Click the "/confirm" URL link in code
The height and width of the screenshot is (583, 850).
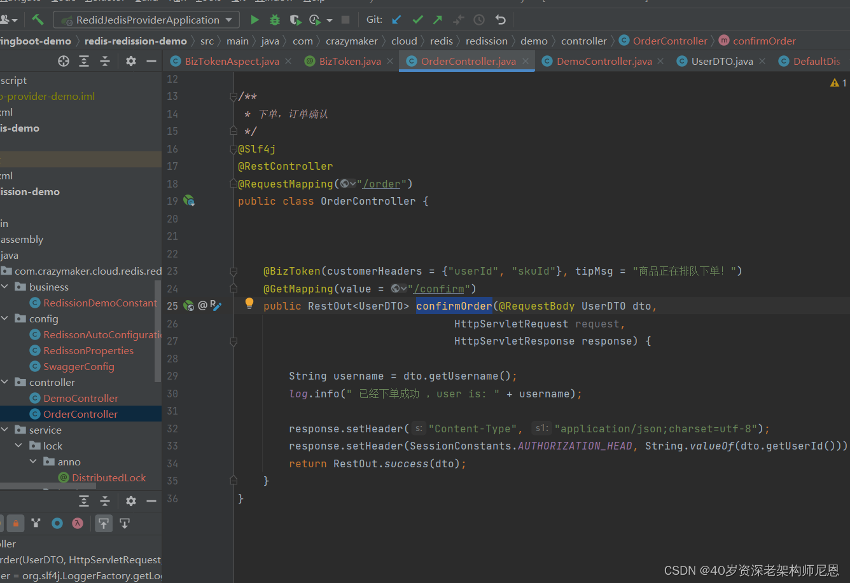pos(439,289)
